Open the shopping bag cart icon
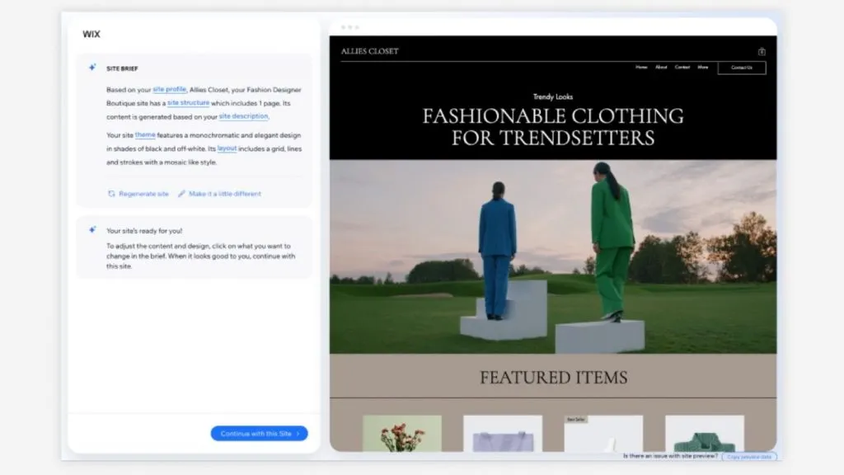 pos(762,52)
